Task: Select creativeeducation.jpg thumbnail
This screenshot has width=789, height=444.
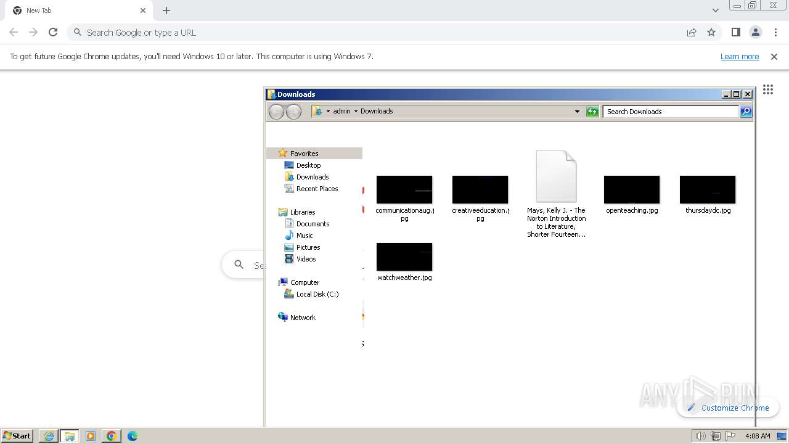Action: click(480, 189)
